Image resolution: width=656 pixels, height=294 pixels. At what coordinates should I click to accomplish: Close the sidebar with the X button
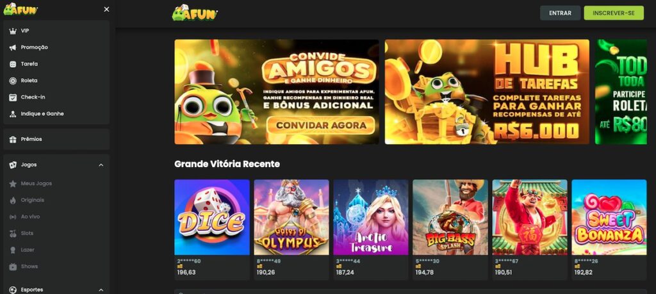click(107, 9)
